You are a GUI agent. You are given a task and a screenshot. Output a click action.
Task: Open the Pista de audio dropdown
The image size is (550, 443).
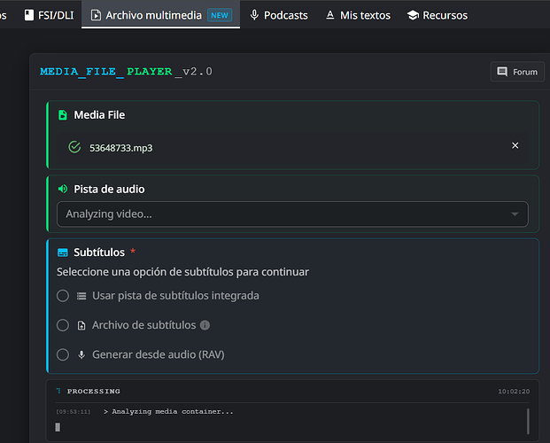(x=291, y=214)
